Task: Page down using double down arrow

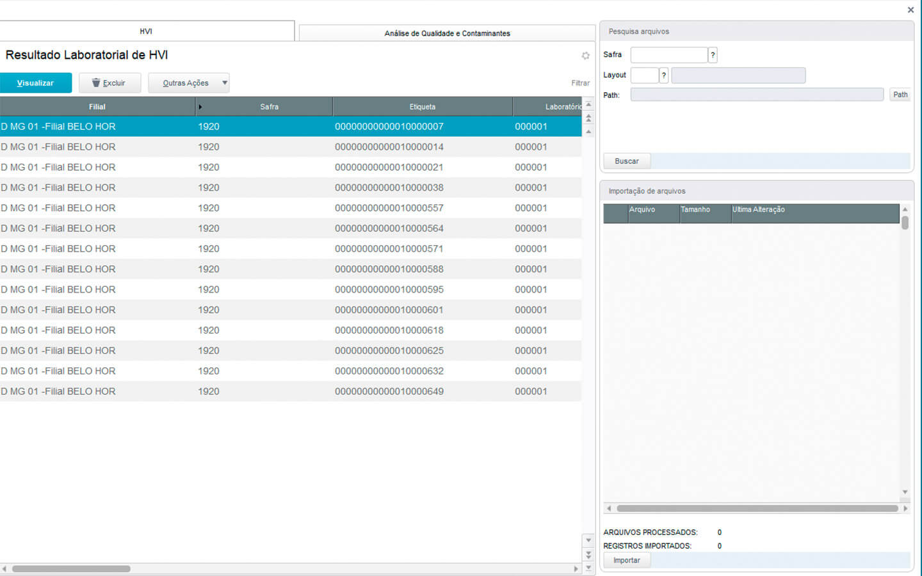Action: [x=588, y=554]
